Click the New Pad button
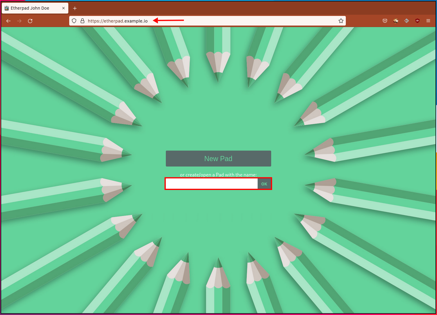 218,159
